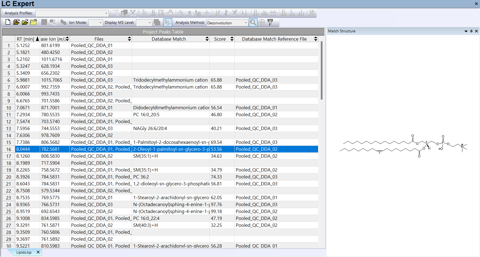Select the arrow pointer tool
This screenshot has width=480, height=257.
[145, 13]
